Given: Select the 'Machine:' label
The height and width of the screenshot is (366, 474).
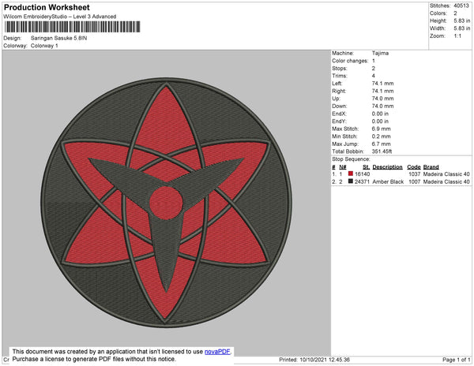Looking at the screenshot, I should point(343,53).
